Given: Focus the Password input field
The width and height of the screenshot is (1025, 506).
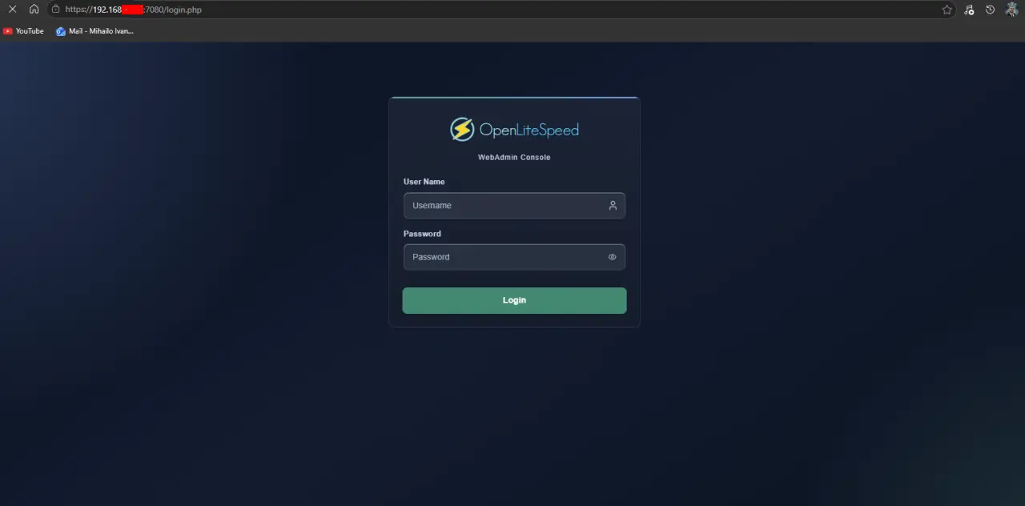Looking at the screenshot, I should coord(504,256).
